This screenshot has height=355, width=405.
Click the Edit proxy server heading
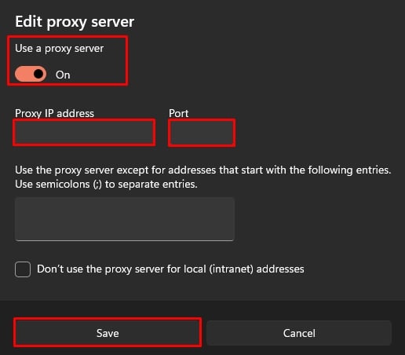pos(75,21)
